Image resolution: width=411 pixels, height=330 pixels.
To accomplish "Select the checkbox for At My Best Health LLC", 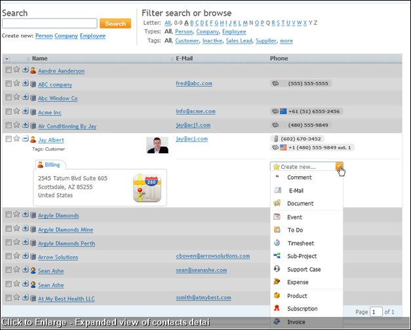I will point(8,299).
